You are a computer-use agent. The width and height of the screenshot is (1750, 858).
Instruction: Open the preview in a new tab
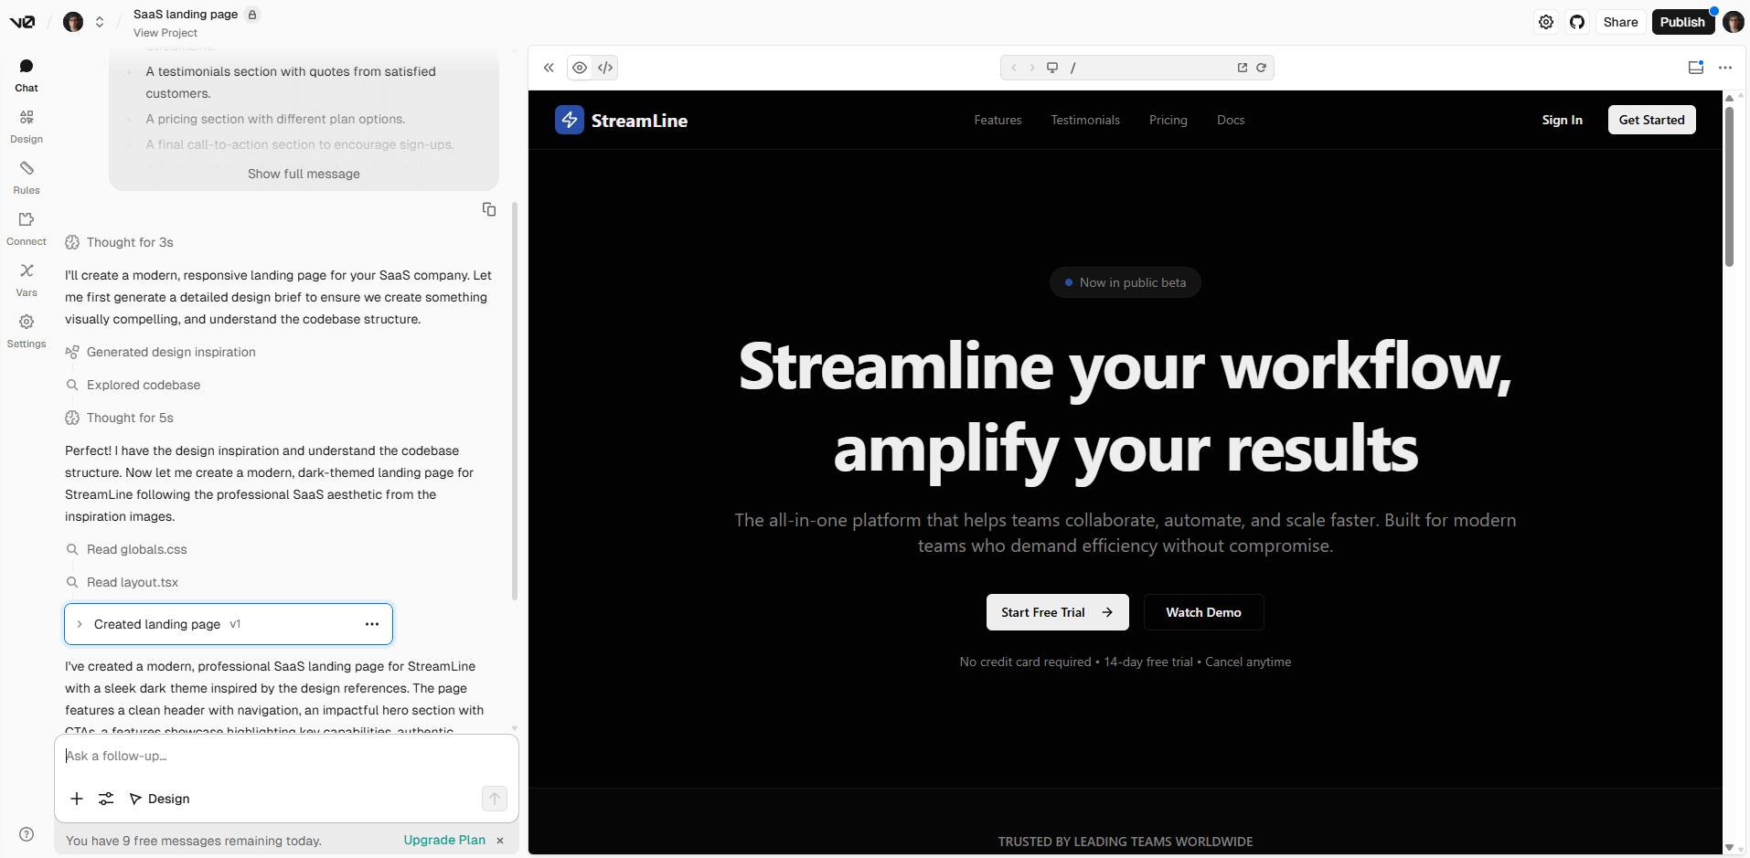(1242, 67)
